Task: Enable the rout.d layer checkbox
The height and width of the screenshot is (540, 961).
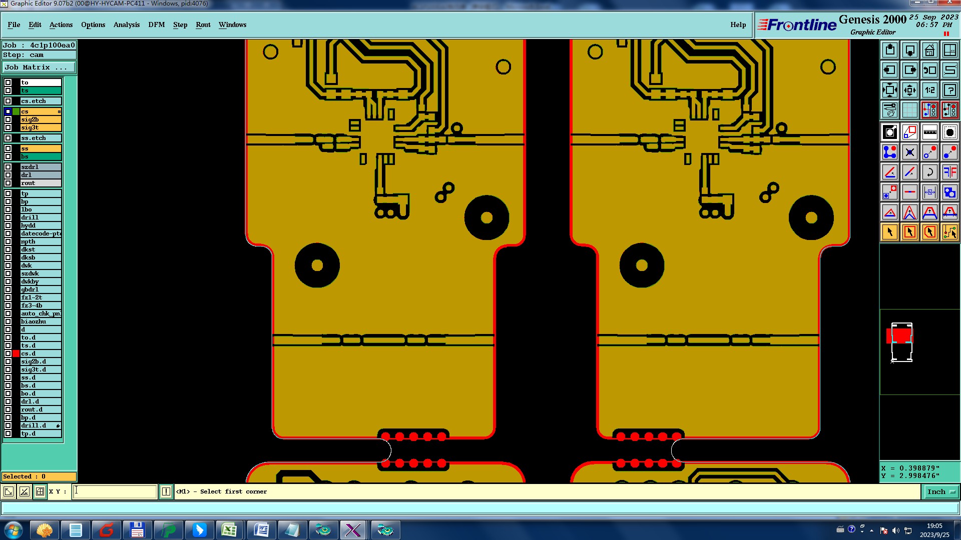Action: 8,409
